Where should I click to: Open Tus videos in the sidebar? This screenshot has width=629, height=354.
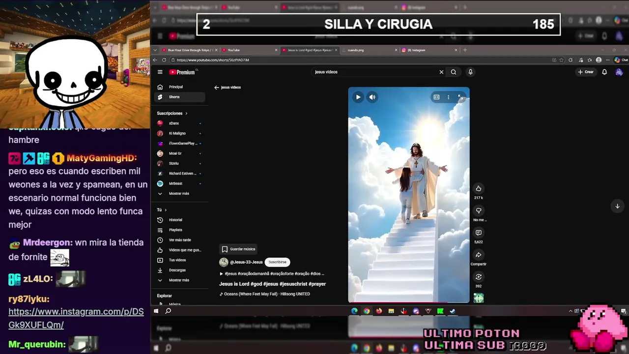click(x=180, y=260)
